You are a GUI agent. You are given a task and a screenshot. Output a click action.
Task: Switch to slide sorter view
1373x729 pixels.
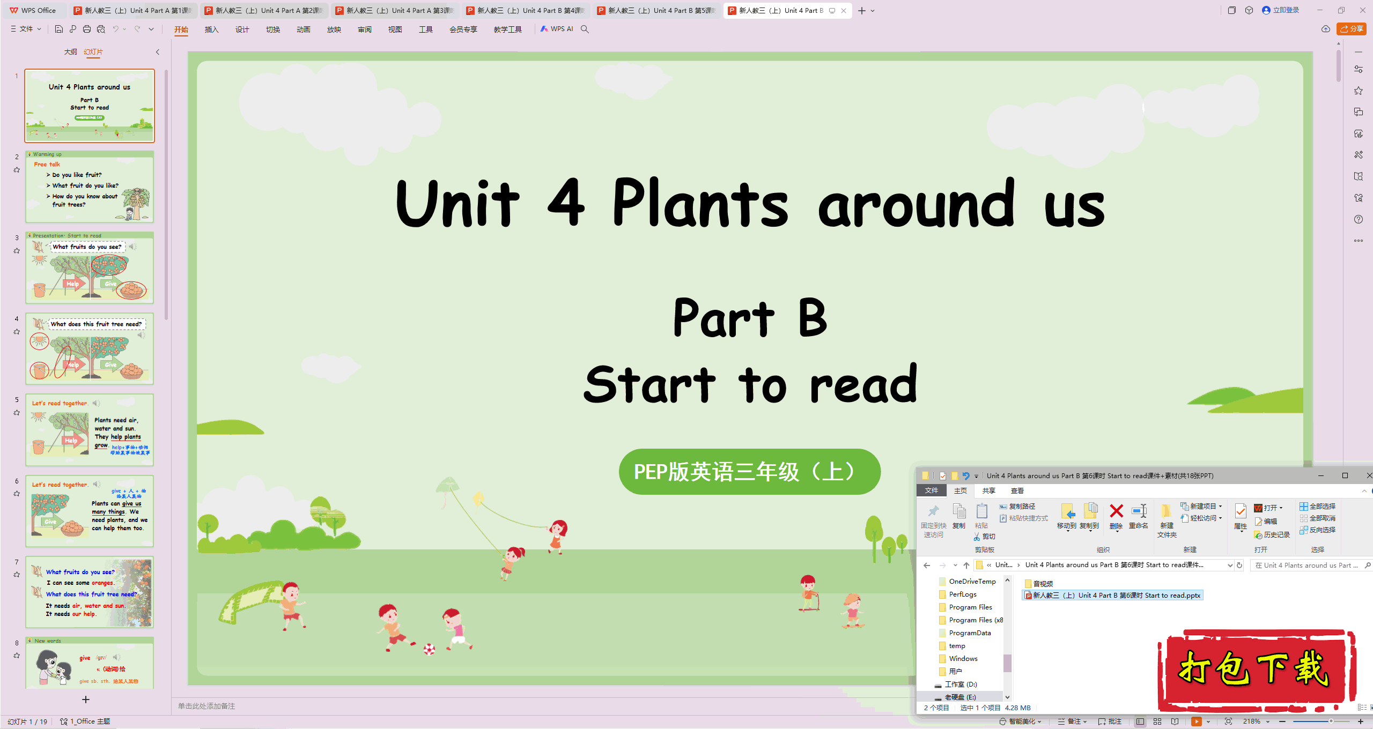(1157, 721)
